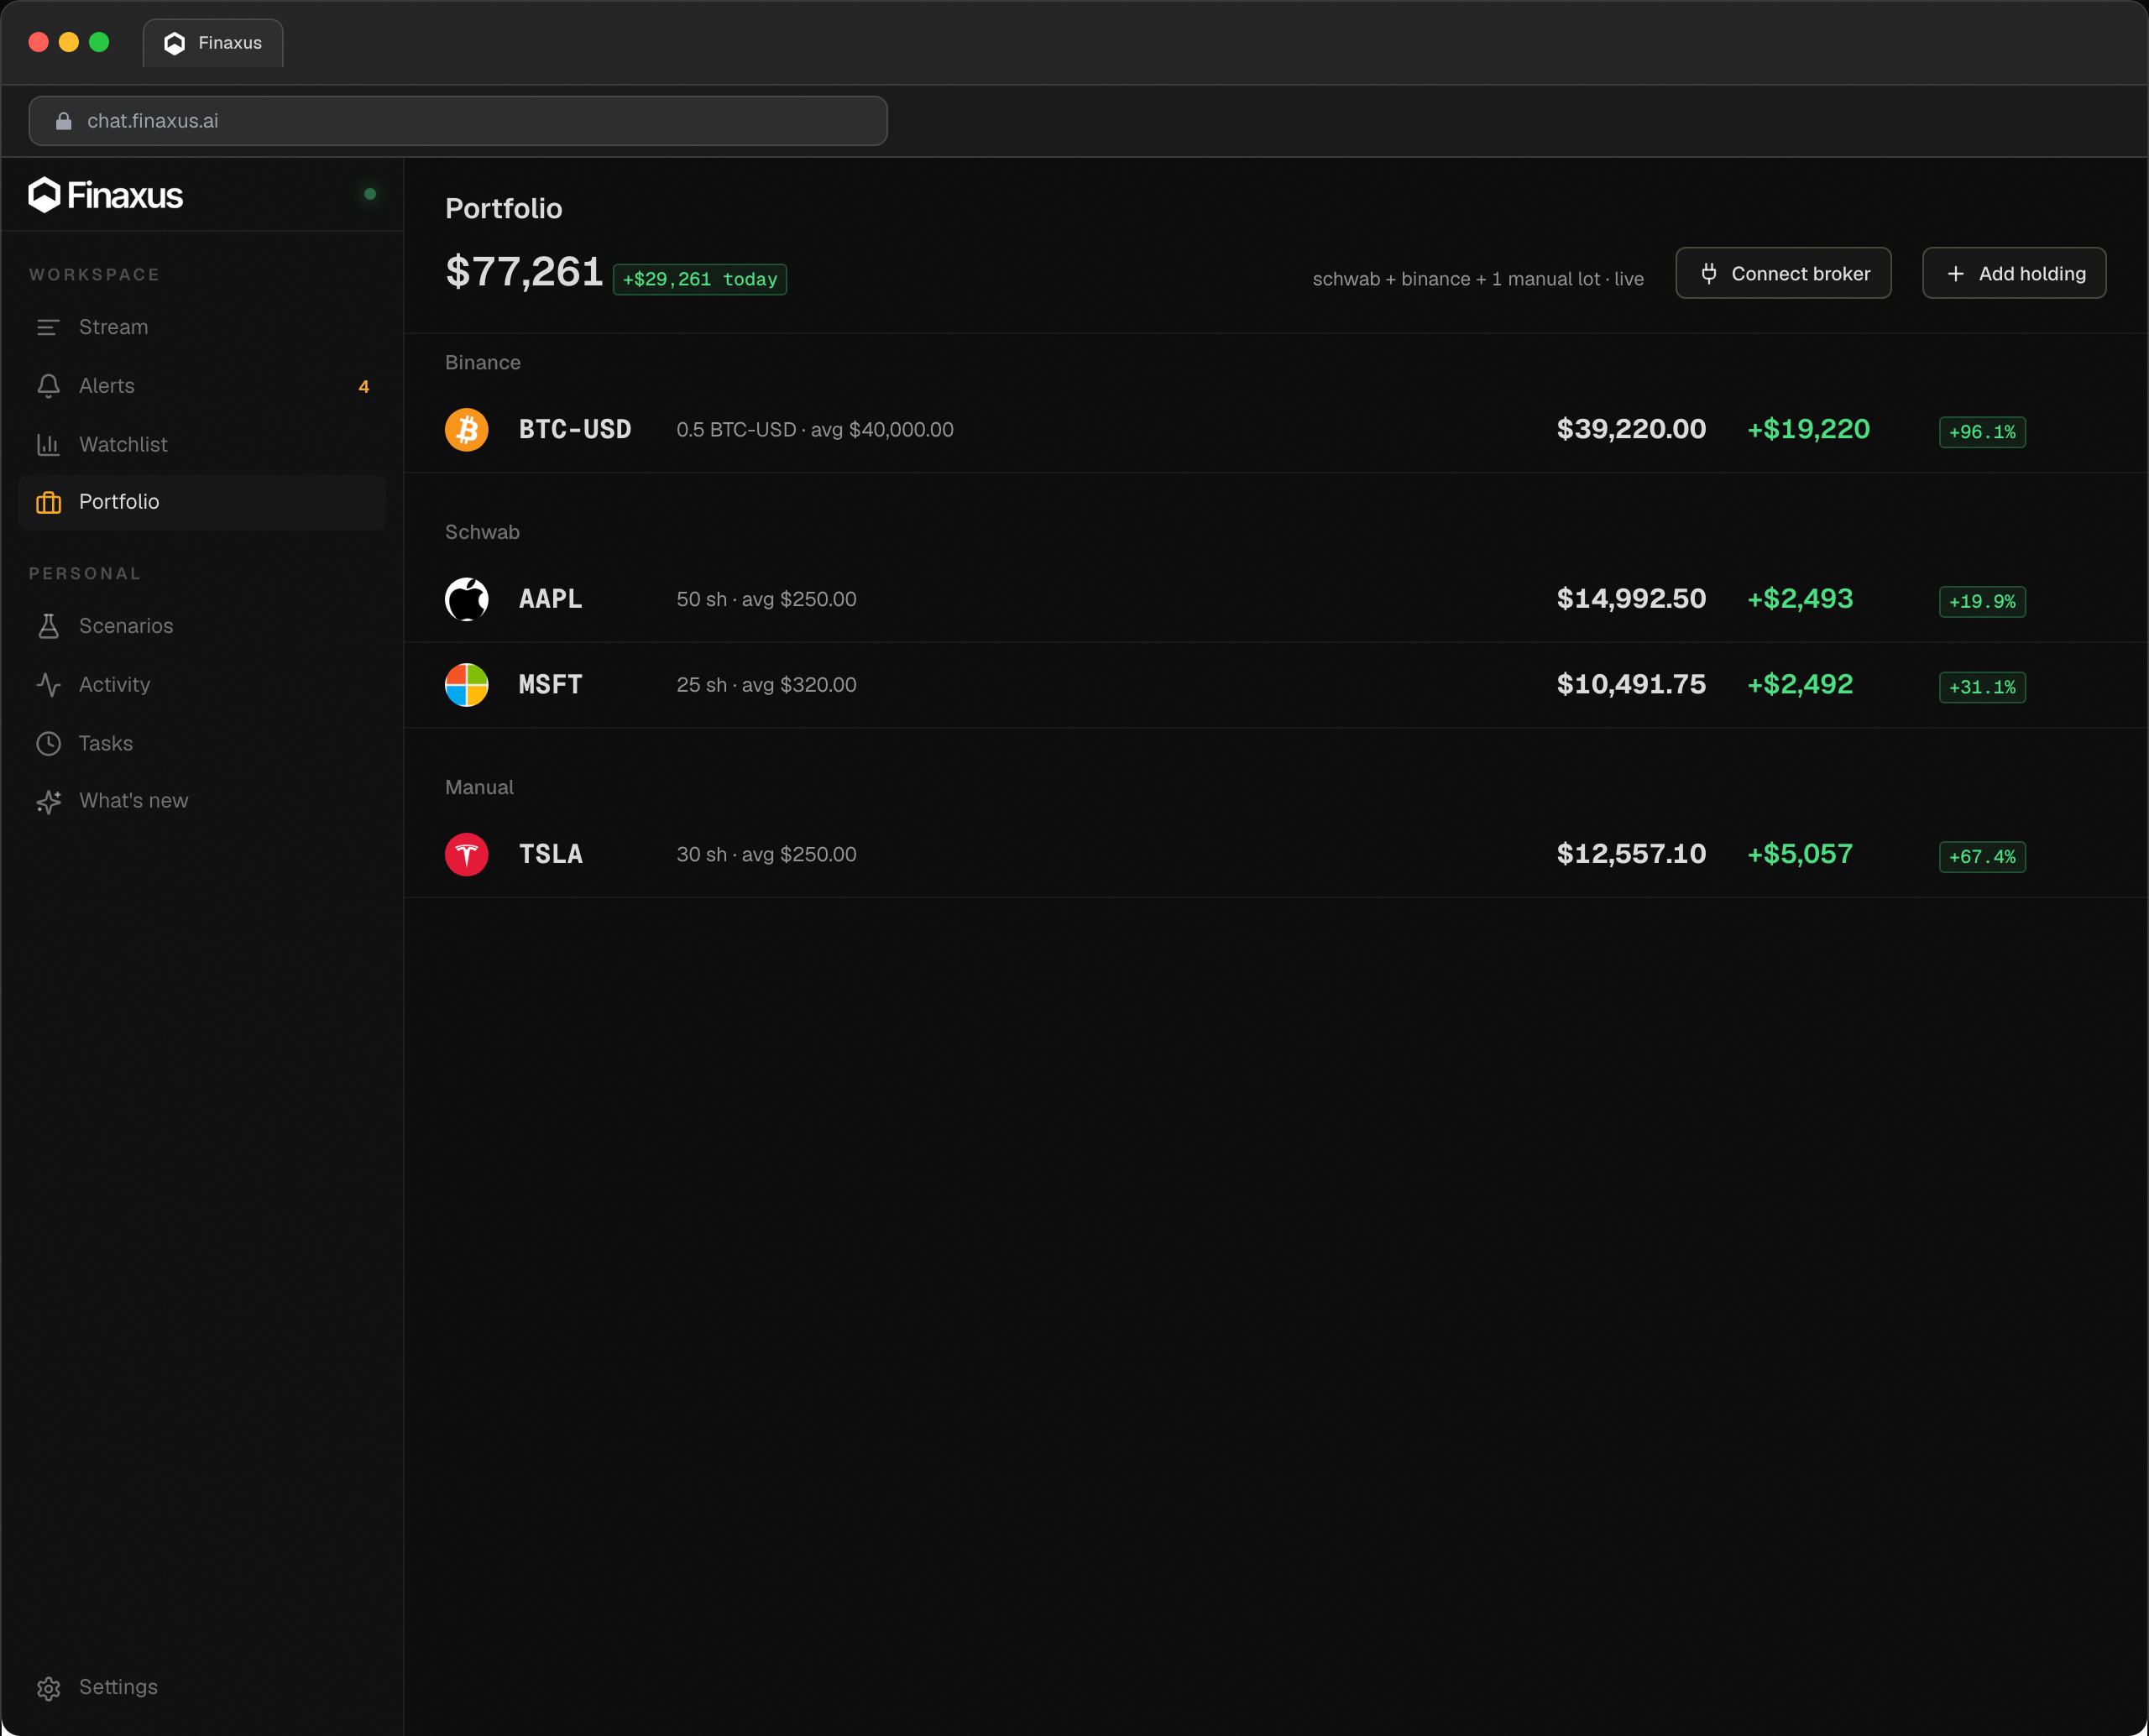Click the +$2,492 MSFT gain amount
The image size is (2149, 1736).
point(1800,684)
